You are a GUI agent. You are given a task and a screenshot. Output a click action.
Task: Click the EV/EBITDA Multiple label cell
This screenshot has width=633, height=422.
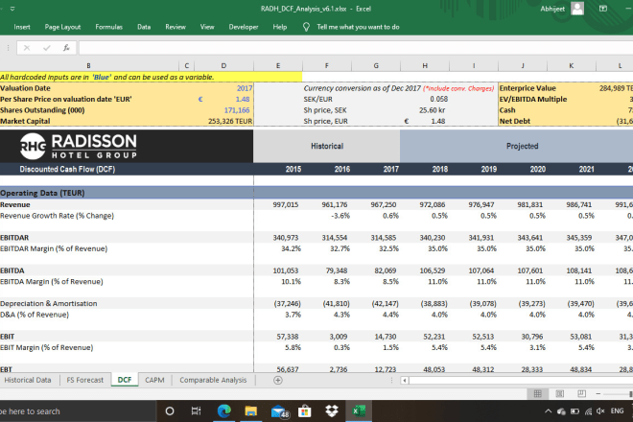pos(533,99)
